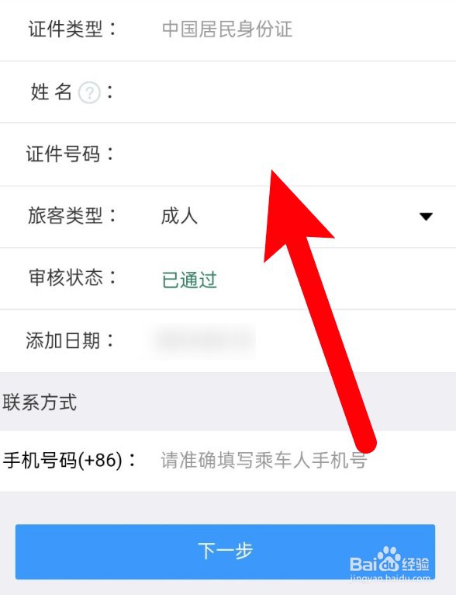Screen dimensions: 456x595
Task: Click the Baidu paw logo watermark
Action: tap(389, 558)
